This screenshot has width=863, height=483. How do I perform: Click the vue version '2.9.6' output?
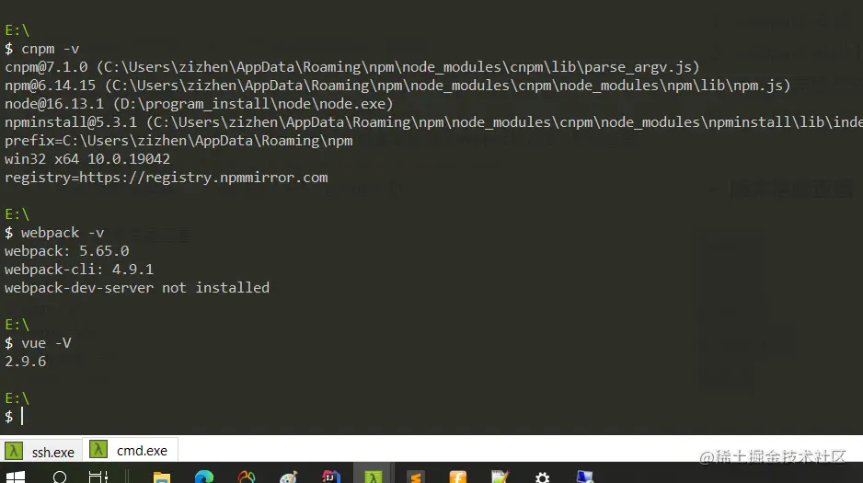point(26,362)
